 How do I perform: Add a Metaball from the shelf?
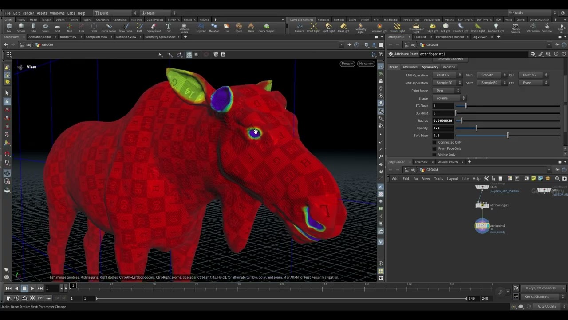(214, 28)
